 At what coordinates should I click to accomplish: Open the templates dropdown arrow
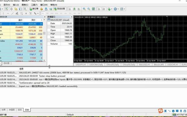pos(124,9)
